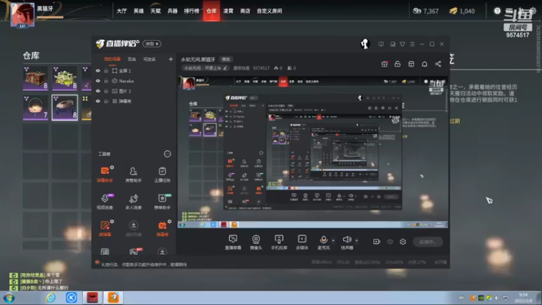Expand speaker options arrow
The height and width of the screenshot is (305, 542).
(356, 241)
